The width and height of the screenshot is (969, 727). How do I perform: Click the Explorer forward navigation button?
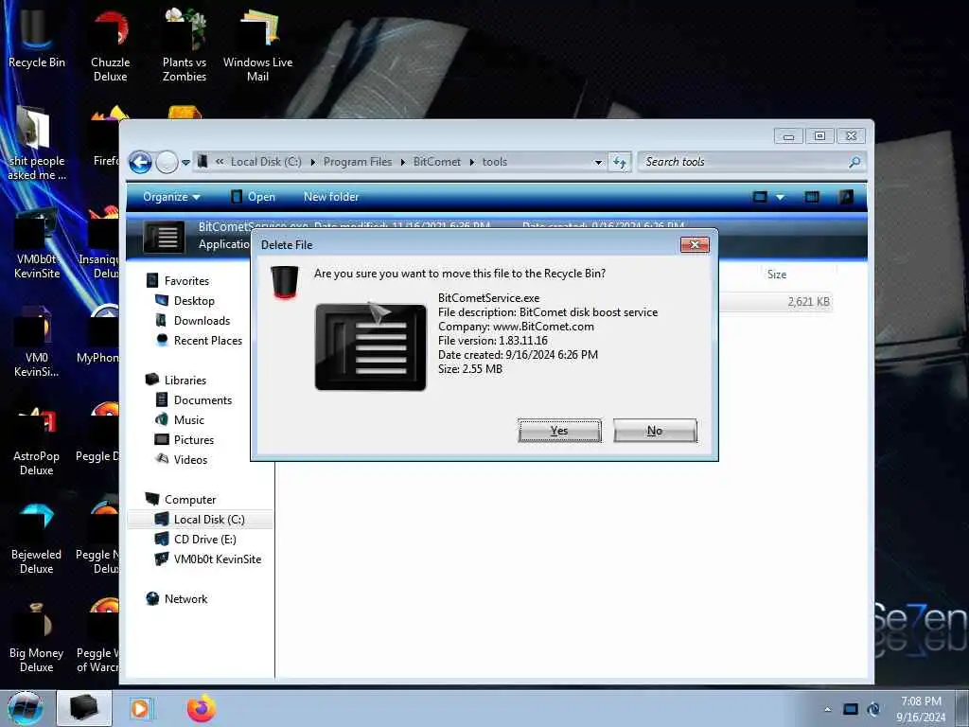pos(167,163)
